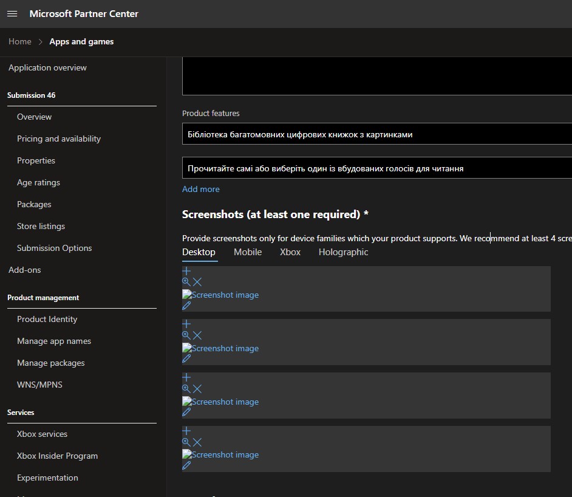Open the hamburger navigation menu
The image size is (572, 497).
[x=12, y=13]
